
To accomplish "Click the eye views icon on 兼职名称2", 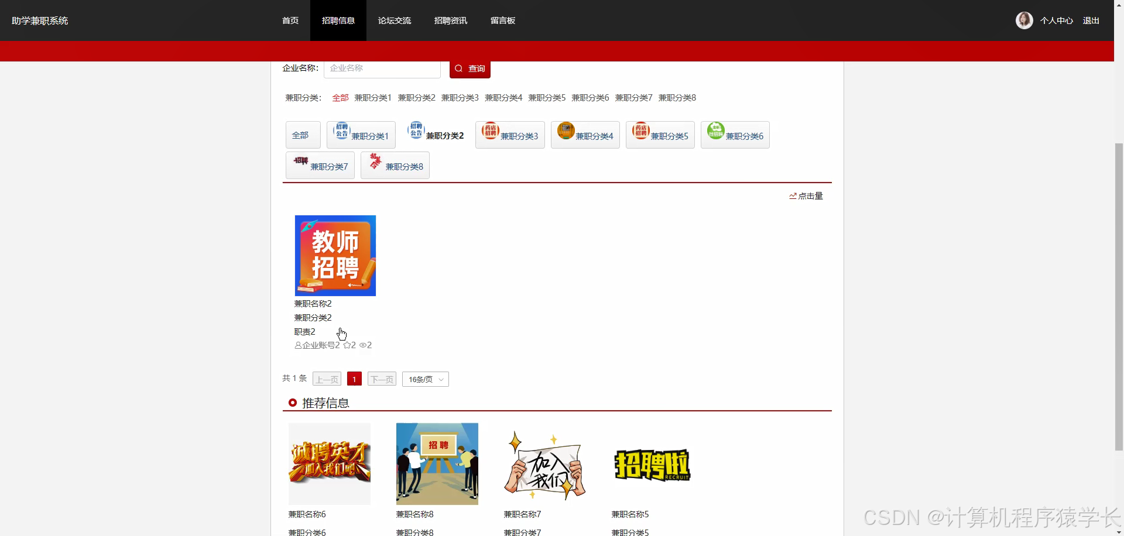I will pyautogui.click(x=362, y=345).
